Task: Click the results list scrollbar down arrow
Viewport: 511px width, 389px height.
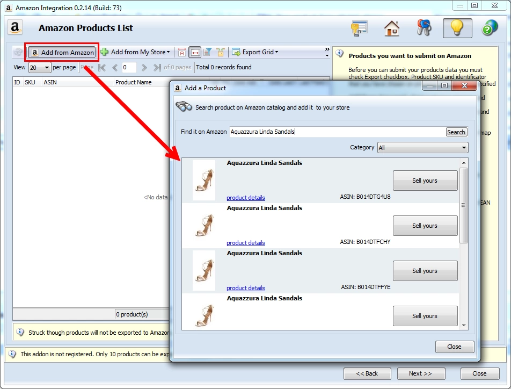Action: coord(463,326)
